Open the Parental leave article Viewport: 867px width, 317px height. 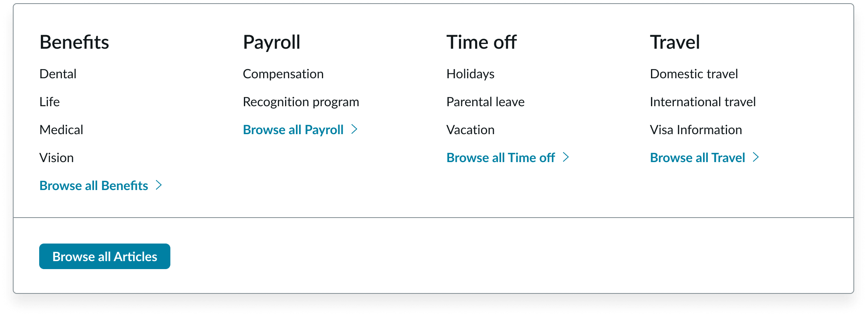point(485,101)
